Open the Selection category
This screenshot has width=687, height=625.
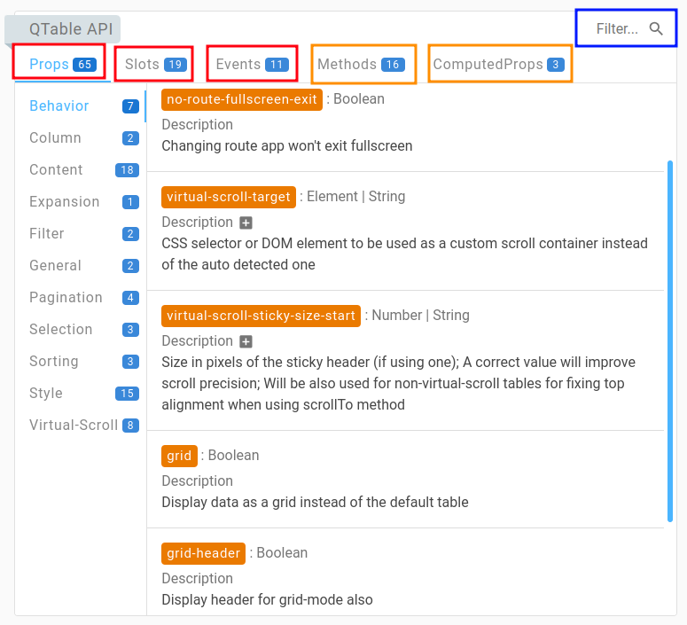click(60, 330)
